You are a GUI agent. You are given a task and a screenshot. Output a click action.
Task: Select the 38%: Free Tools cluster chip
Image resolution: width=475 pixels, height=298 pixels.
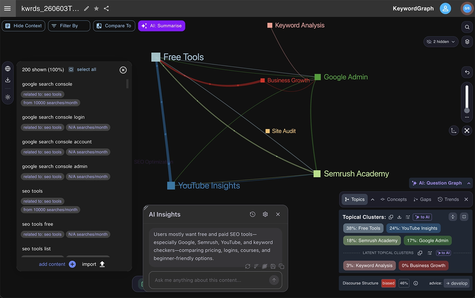pos(363,228)
